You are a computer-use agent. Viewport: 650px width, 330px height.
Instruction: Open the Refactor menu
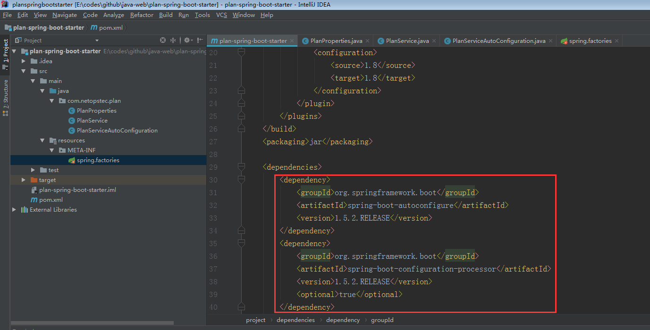142,15
